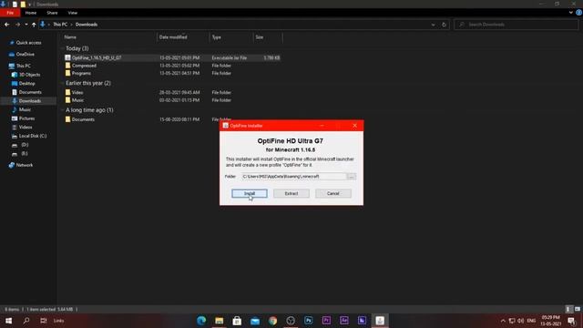583x328 pixels.
Task: Launch Google Chrome from taskbar
Action: [272, 321]
